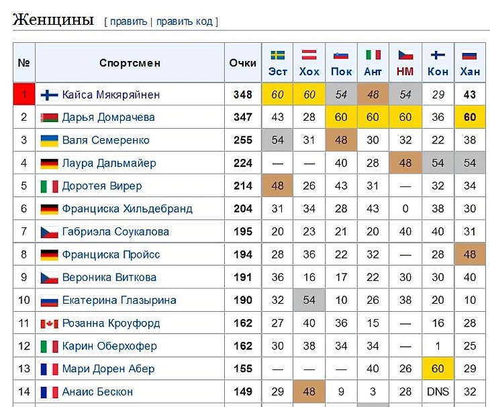Open the править edit link
This screenshot has height=407, width=490.
128,21
